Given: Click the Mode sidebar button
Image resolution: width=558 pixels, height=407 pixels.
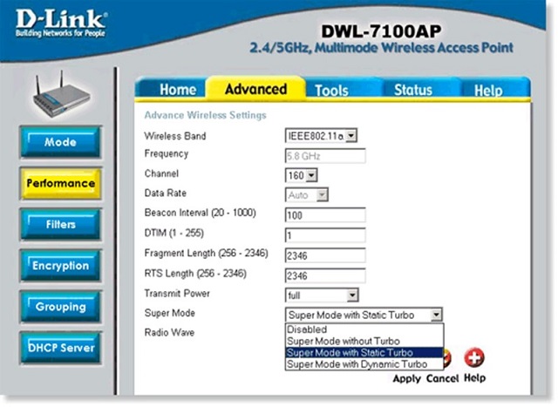Looking at the screenshot, I should tap(60, 142).
